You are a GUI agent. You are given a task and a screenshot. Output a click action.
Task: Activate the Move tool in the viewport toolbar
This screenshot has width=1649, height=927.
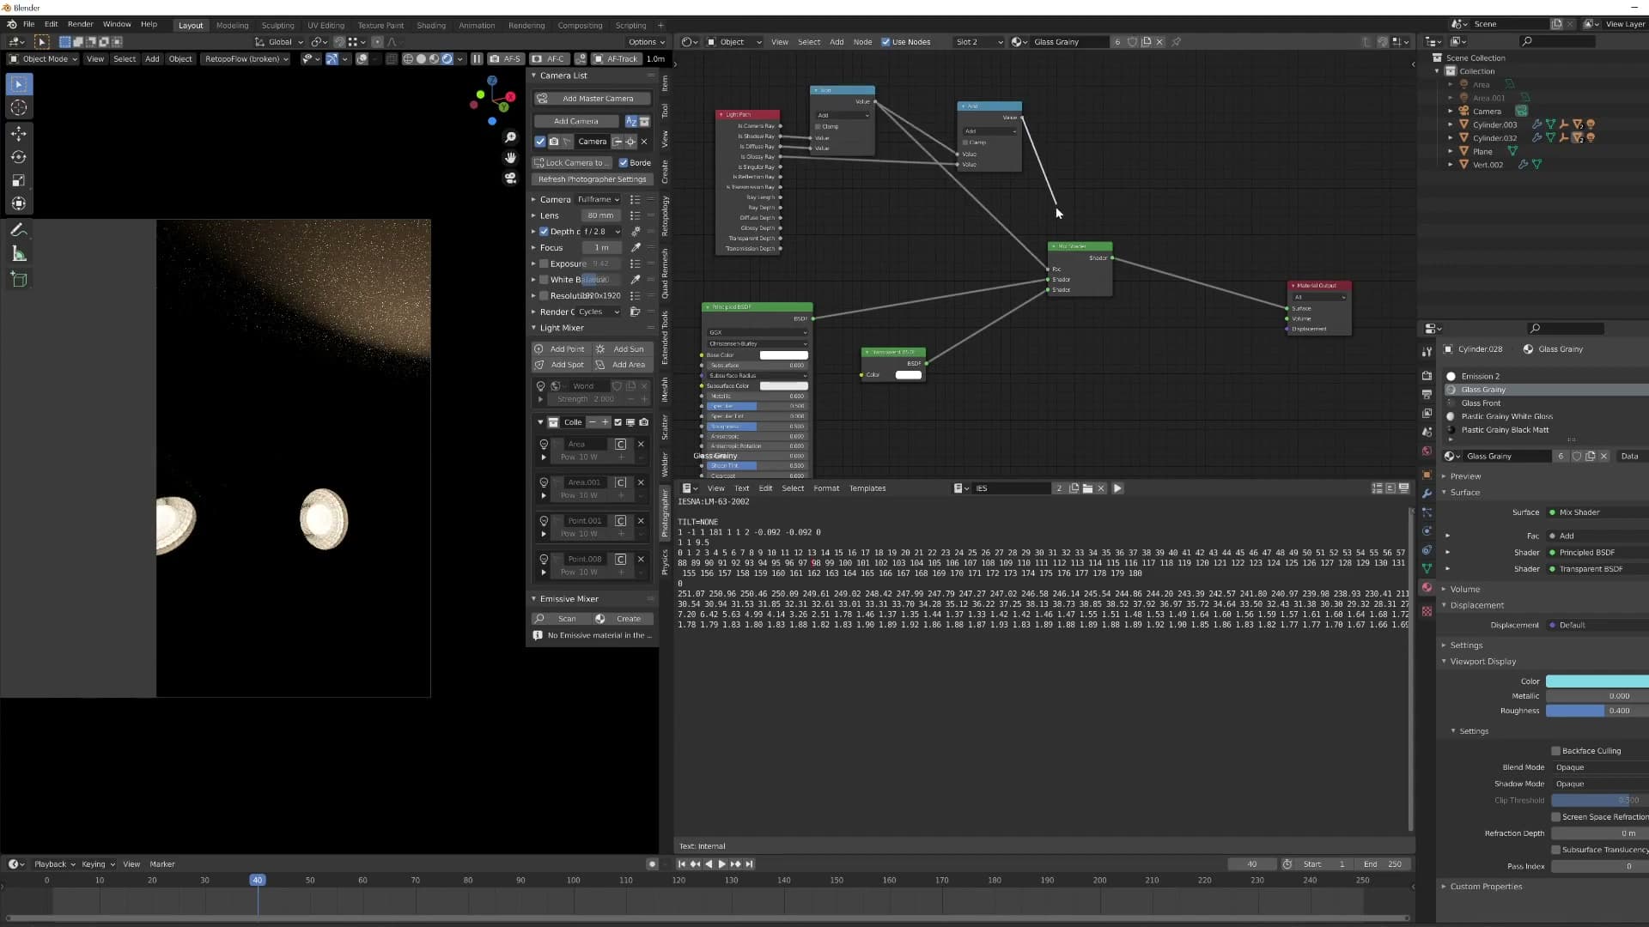tap(19, 133)
